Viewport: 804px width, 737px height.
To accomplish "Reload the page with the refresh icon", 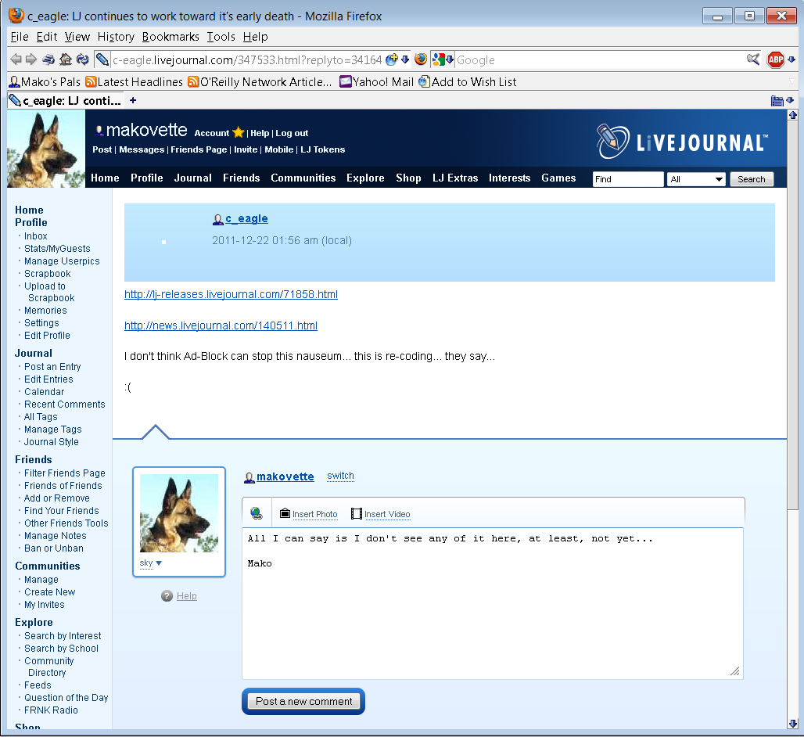I will [82, 59].
